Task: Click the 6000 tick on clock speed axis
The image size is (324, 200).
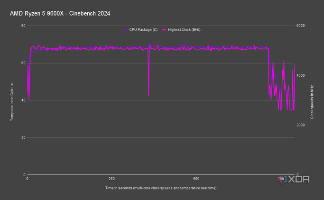Action: coord(300,26)
